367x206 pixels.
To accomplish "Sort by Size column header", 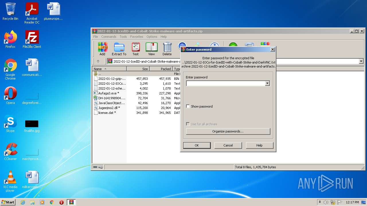I will tap(138, 69).
